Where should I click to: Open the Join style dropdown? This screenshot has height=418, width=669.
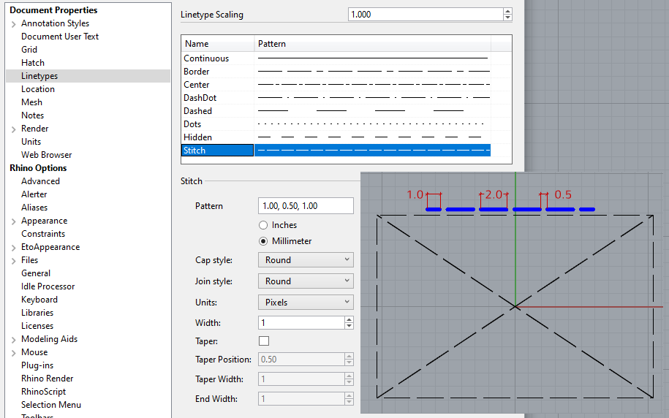[306, 281]
